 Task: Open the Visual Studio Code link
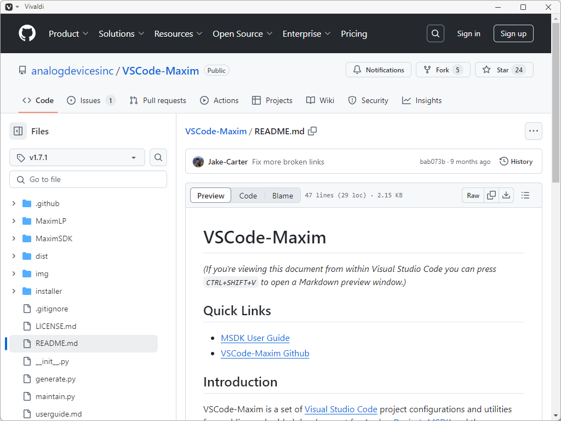point(341,409)
